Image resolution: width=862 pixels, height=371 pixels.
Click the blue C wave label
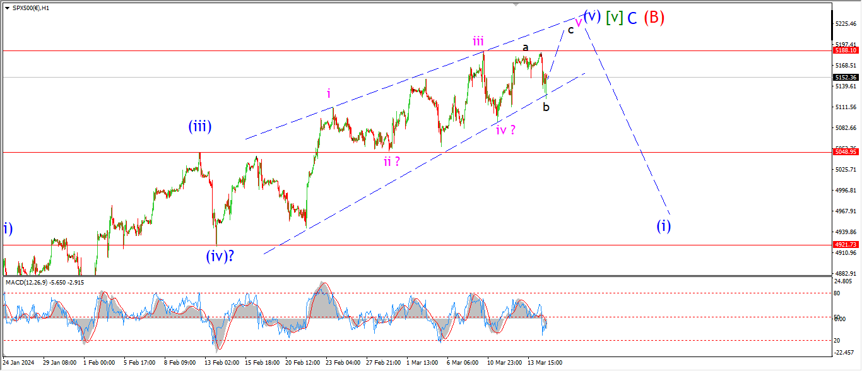tap(632, 18)
